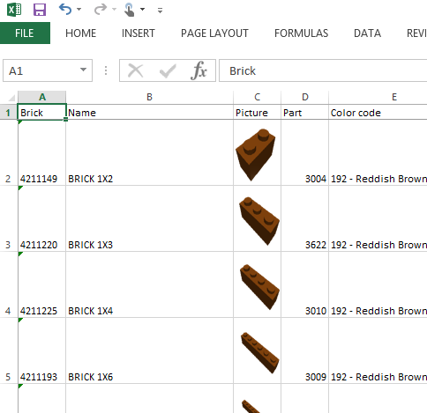Select the Picture header cell

pos(258,112)
